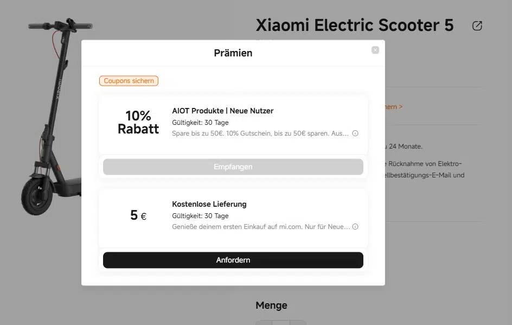Expand the truncated 'Spare bis zu 50€' description
Image resolution: width=512 pixels, height=325 pixels.
click(x=260, y=133)
